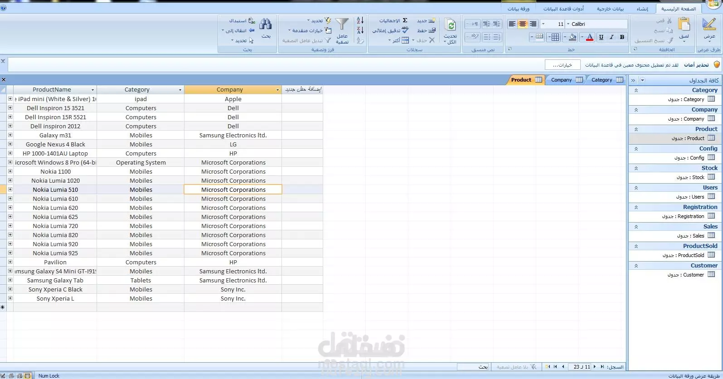
Task: Click Add New Field column header
Action: click(302, 90)
